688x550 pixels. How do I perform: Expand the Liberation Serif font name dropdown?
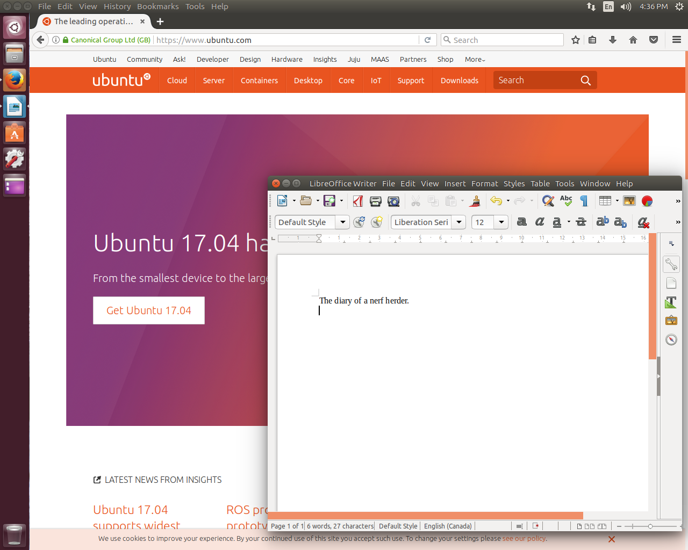pos(459,222)
